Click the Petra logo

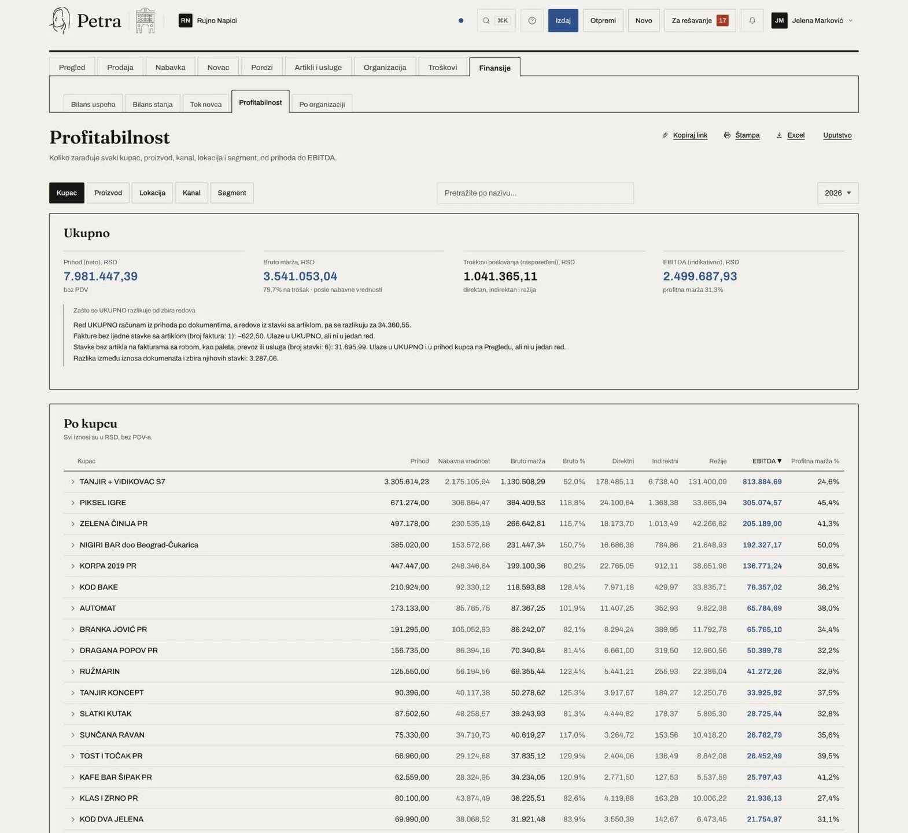click(86, 21)
